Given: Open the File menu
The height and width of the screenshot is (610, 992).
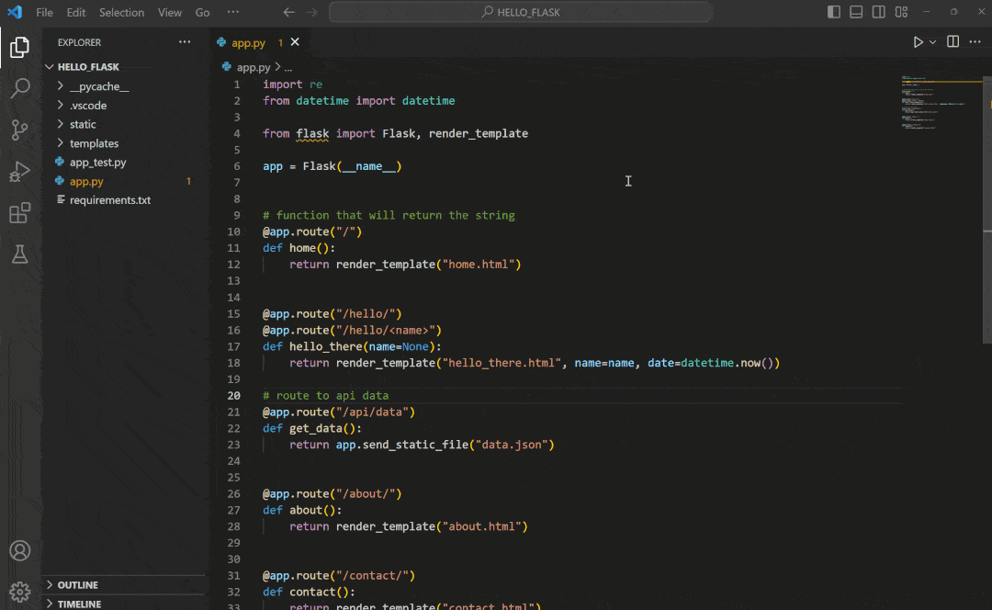Looking at the screenshot, I should [x=43, y=12].
